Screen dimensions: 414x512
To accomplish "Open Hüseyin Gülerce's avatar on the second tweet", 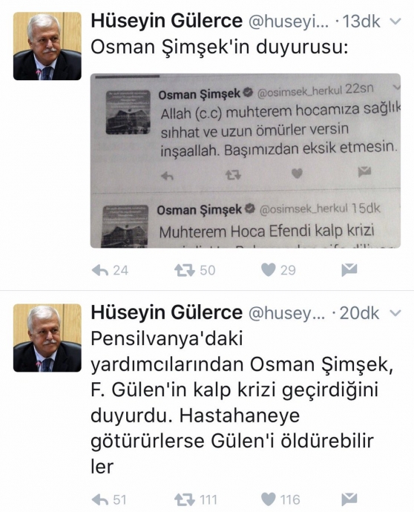I will pos(47,338).
